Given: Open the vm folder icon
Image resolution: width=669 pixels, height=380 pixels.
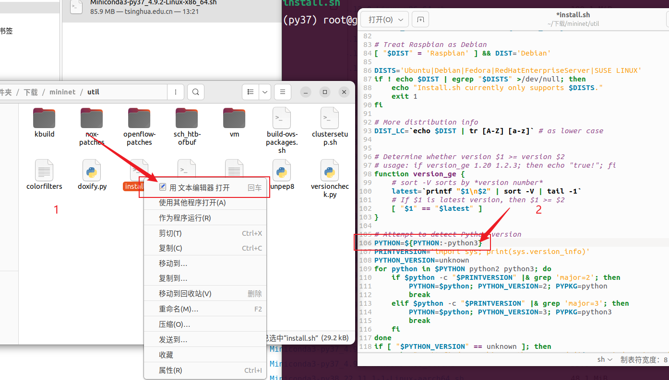Looking at the screenshot, I should coord(234,117).
